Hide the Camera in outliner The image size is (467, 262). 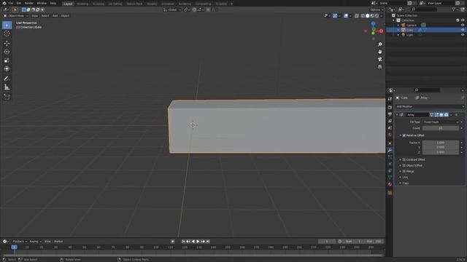pos(463,25)
